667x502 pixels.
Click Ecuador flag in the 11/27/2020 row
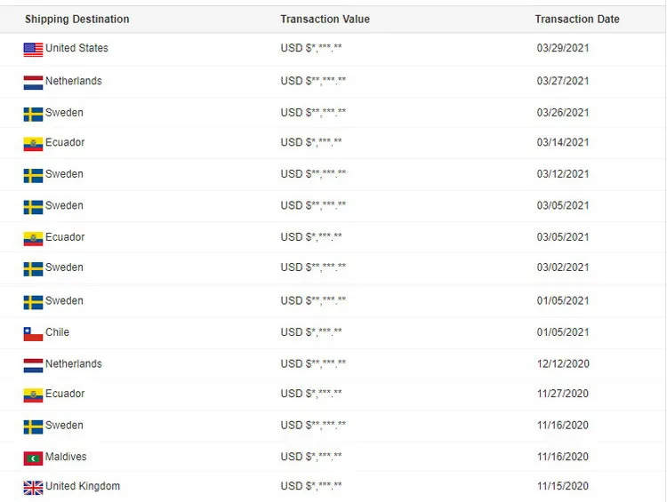pyautogui.click(x=33, y=395)
